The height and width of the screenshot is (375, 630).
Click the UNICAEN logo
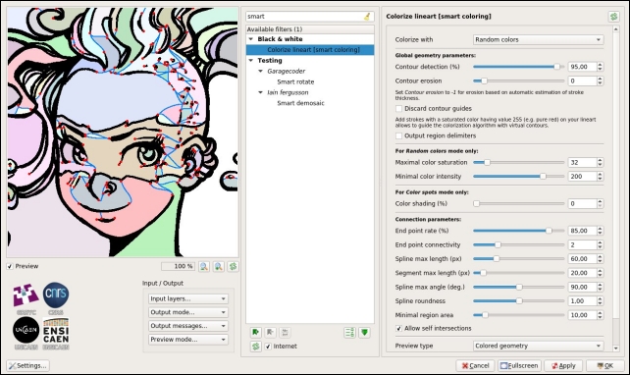tap(26, 333)
